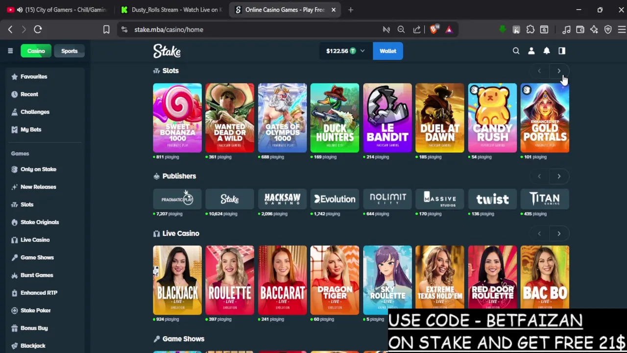Screen dimensions: 627x353
Task: Click the share page icon in address bar
Action: pos(417,29)
